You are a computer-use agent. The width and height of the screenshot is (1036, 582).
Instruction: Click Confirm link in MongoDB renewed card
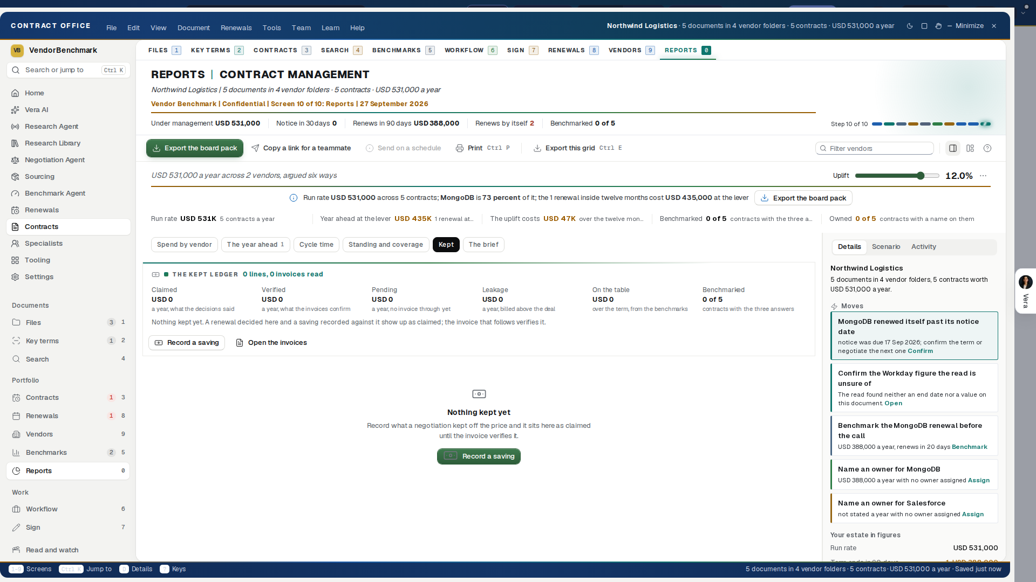click(x=920, y=351)
